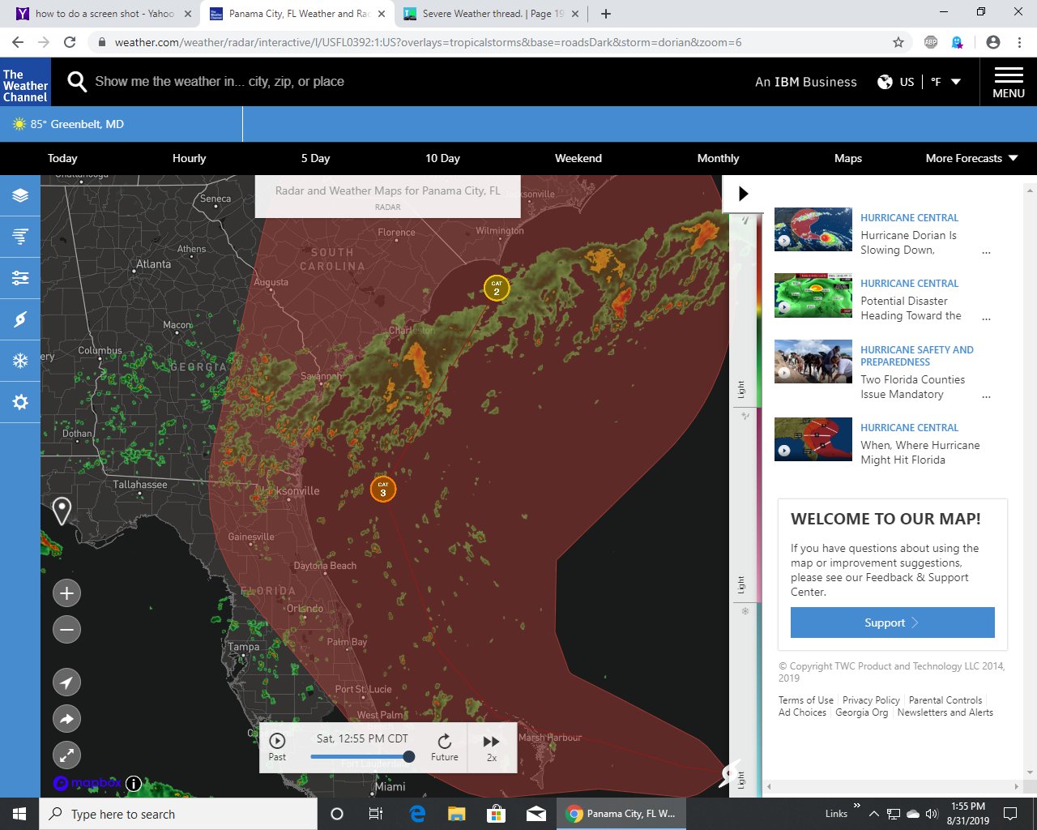Click the search magnifier icon
1037x830 pixels.
(x=76, y=81)
